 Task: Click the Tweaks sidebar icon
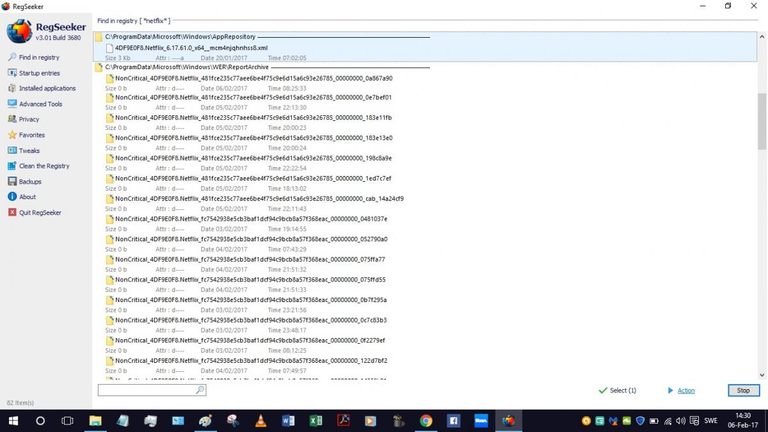12,150
